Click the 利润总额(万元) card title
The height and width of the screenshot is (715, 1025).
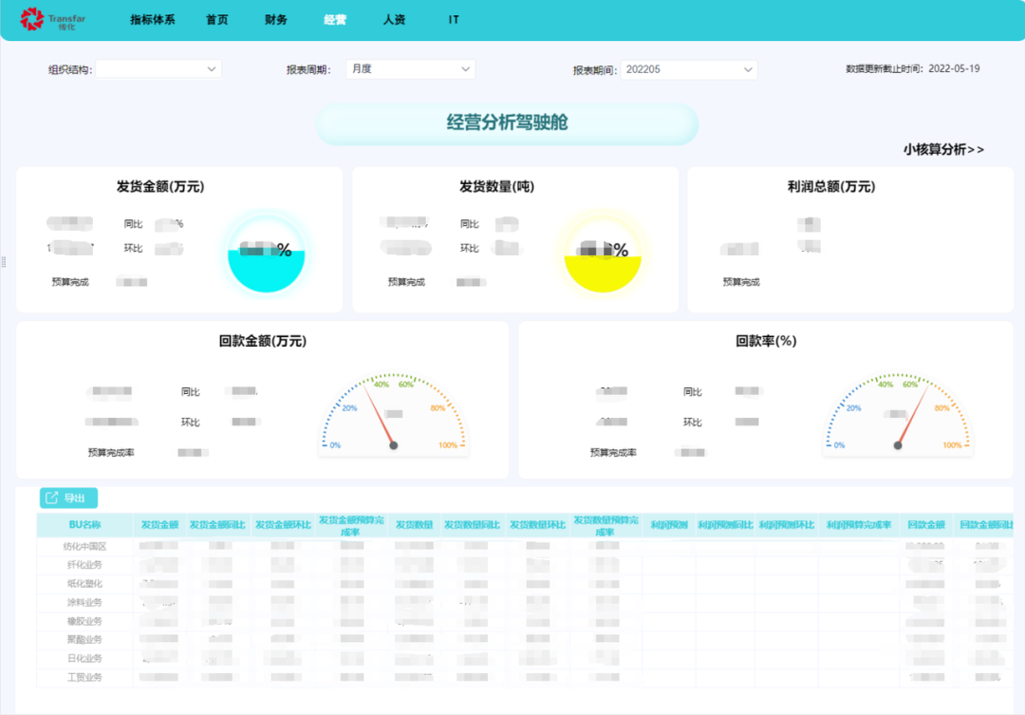pyautogui.click(x=830, y=187)
